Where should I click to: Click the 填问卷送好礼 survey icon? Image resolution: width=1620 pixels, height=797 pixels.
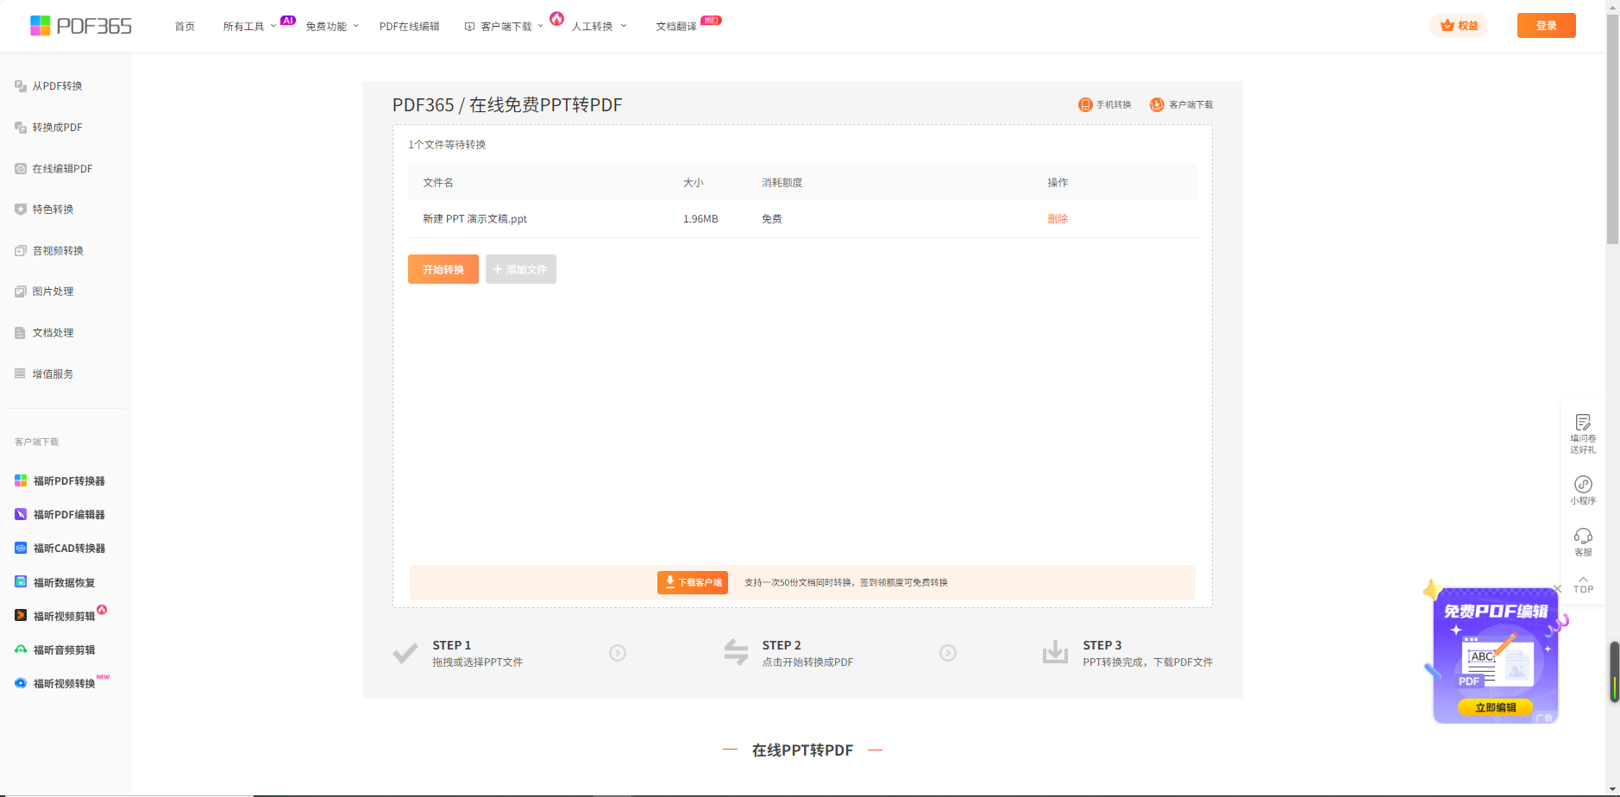[x=1583, y=423]
